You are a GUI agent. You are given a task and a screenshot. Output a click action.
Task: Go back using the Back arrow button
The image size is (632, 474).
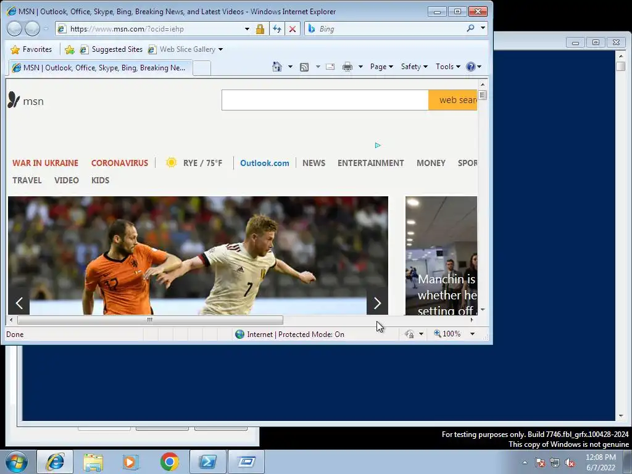pos(15,28)
